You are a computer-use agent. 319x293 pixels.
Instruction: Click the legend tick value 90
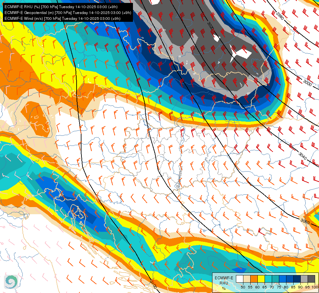click(300, 287)
